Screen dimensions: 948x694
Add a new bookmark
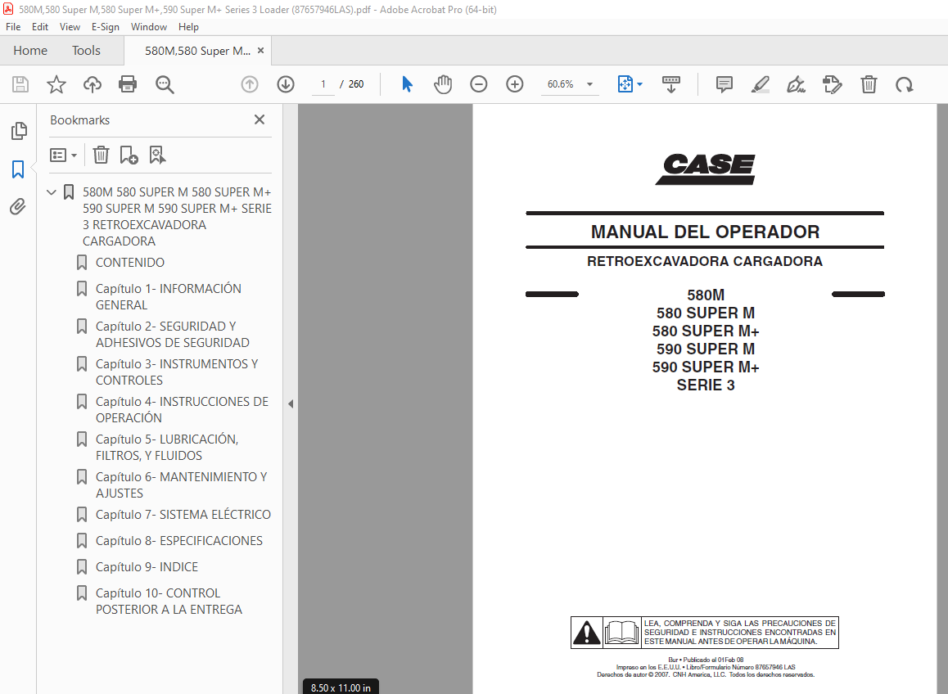(129, 155)
